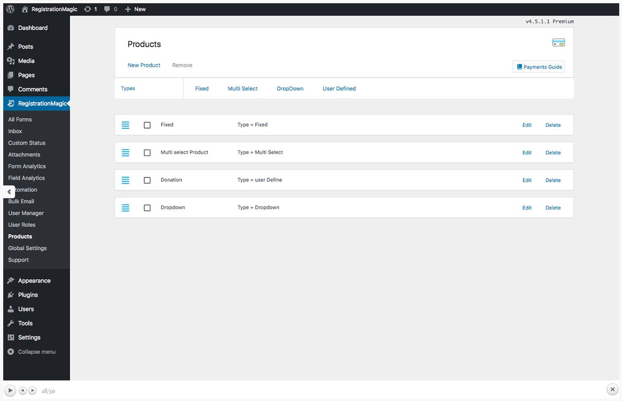Open the RegistrationMagic site home link
The image size is (622, 401).
tap(50, 9)
